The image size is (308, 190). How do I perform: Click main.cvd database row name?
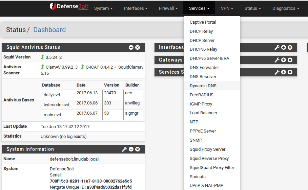(x=52, y=115)
